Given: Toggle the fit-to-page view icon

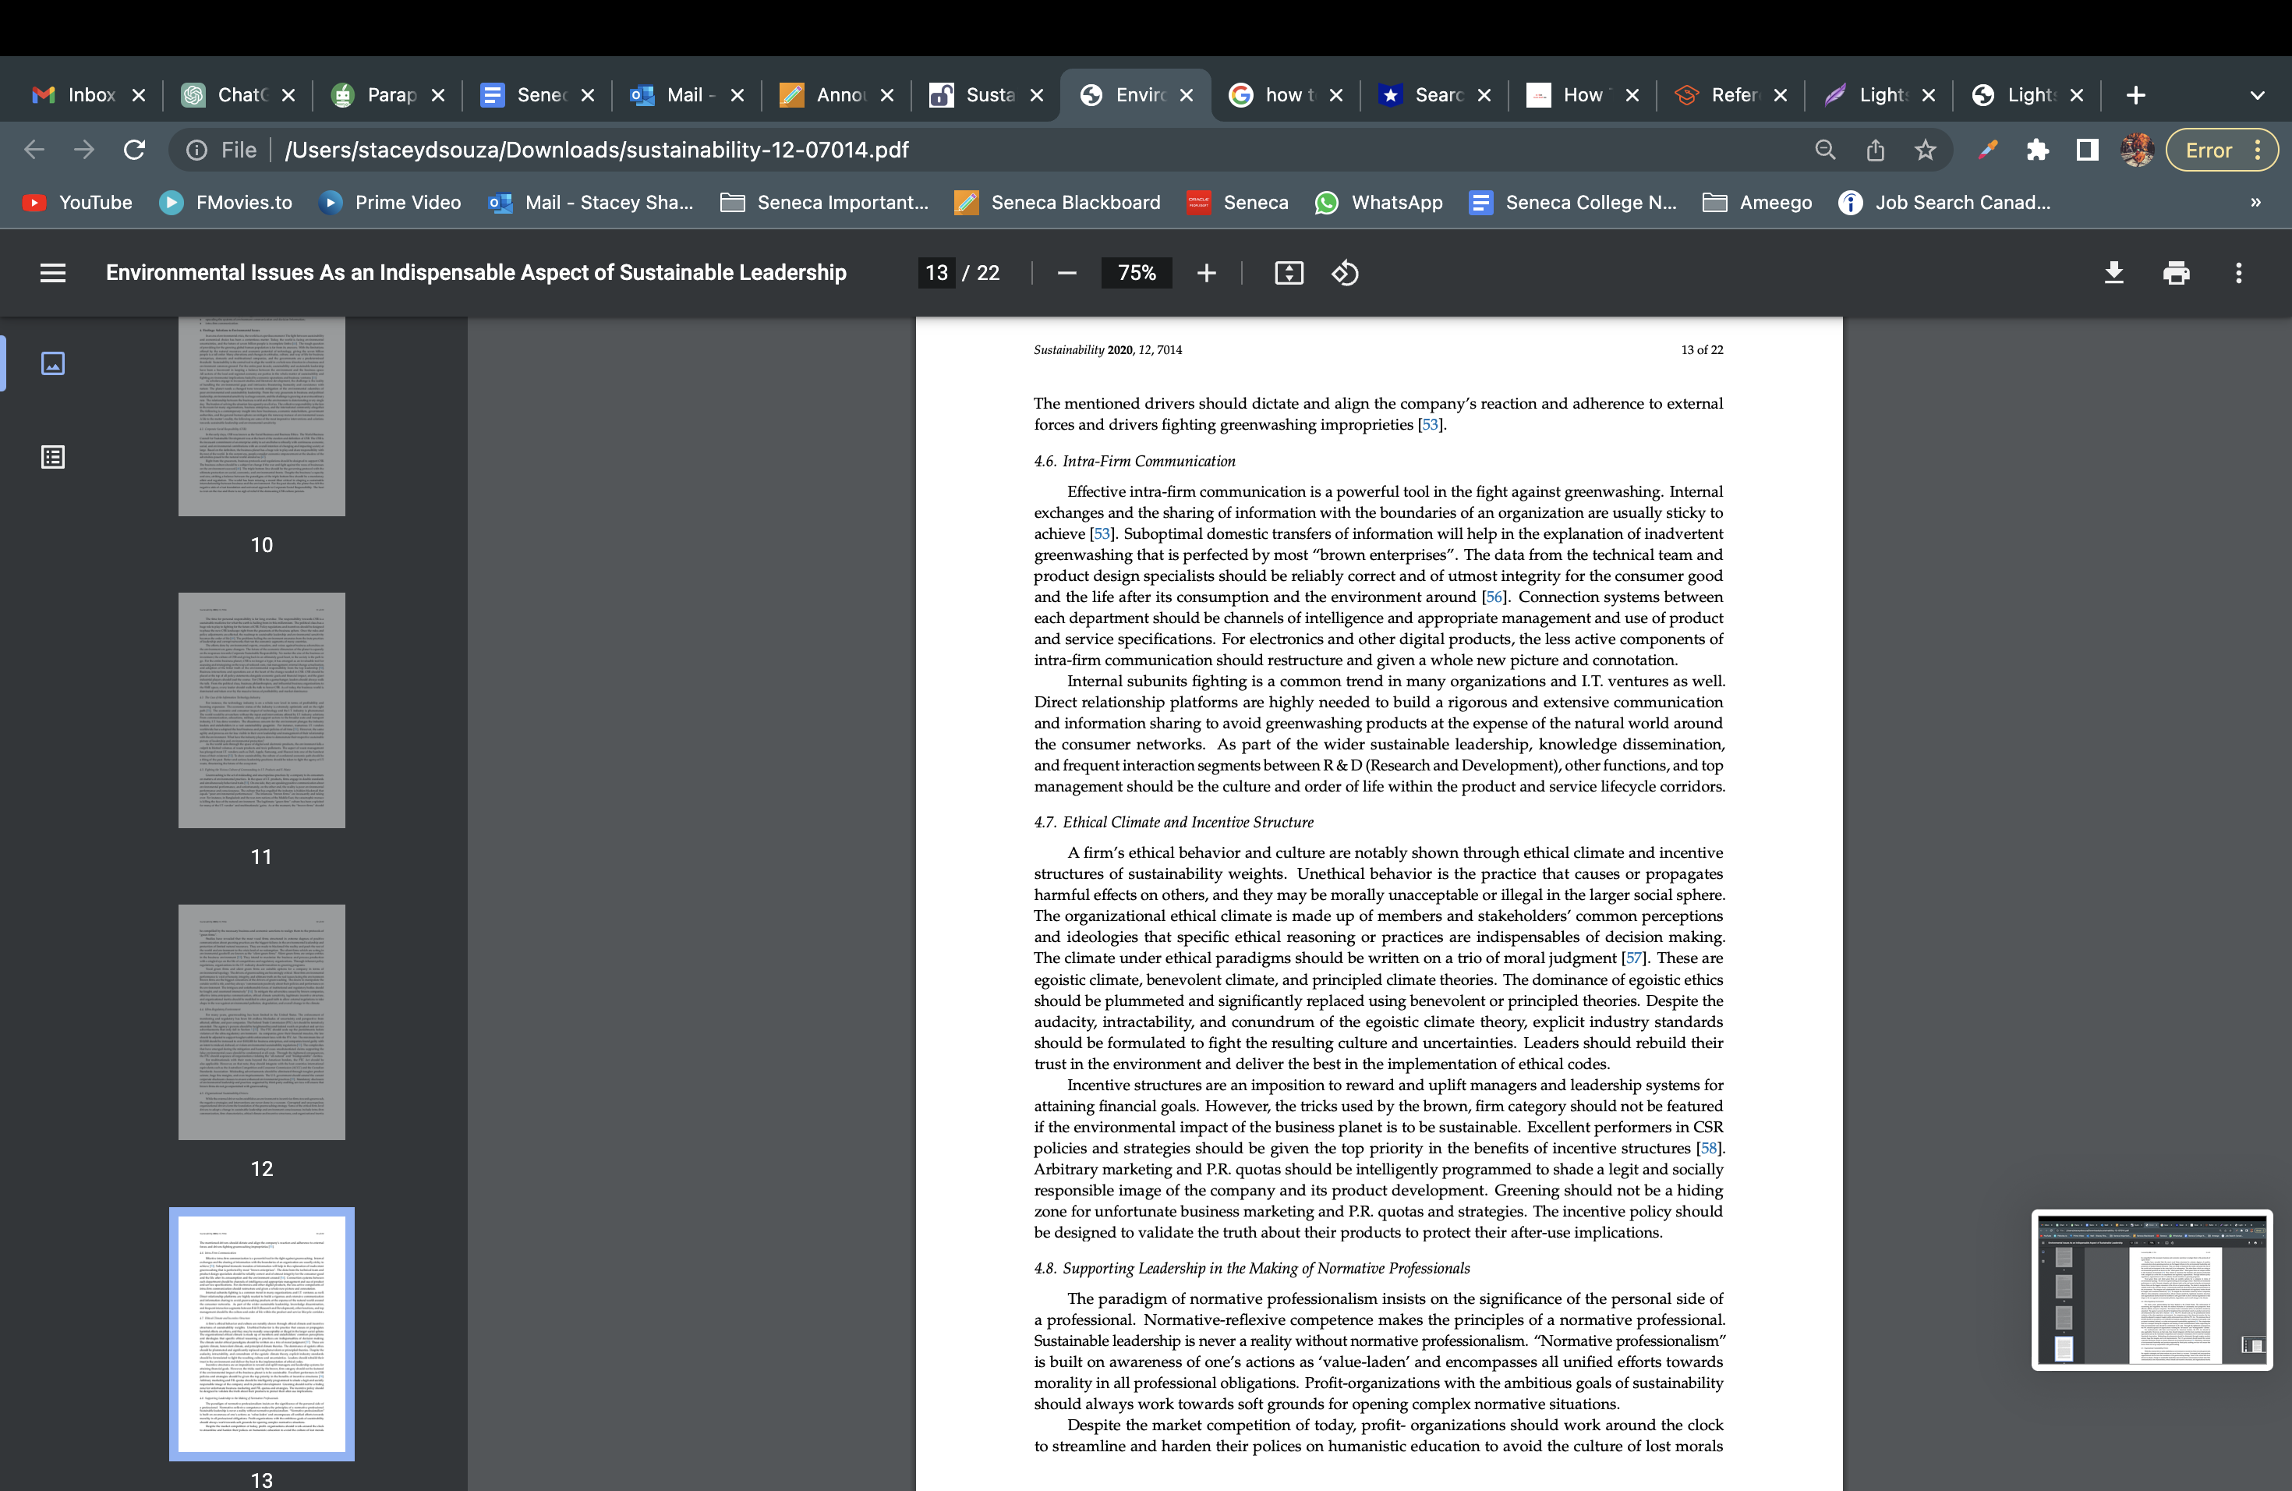Looking at the screenshot, I should [1288, 272].
